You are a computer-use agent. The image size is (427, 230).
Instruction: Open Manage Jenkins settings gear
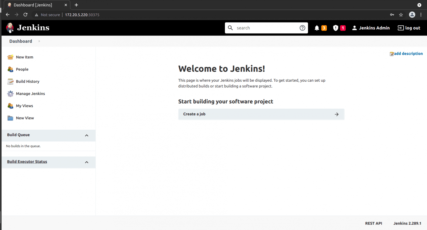10,94
